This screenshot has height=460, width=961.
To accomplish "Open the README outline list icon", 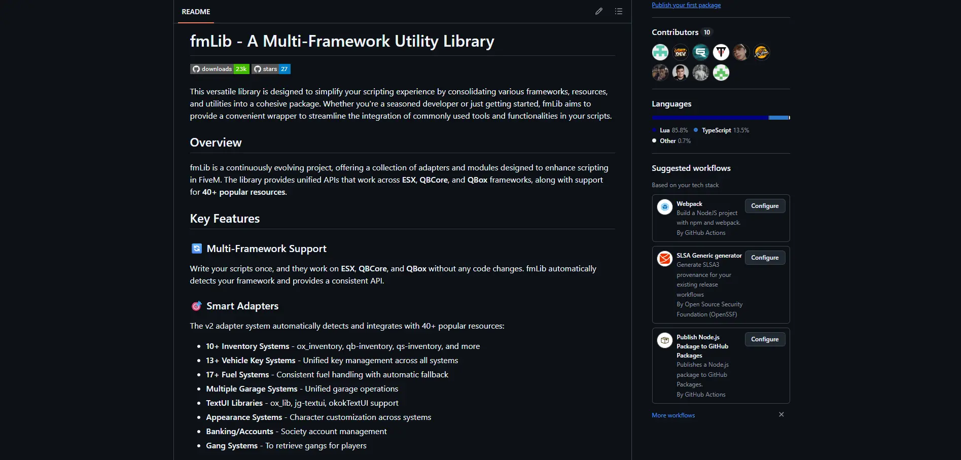I will coord(619,11).
